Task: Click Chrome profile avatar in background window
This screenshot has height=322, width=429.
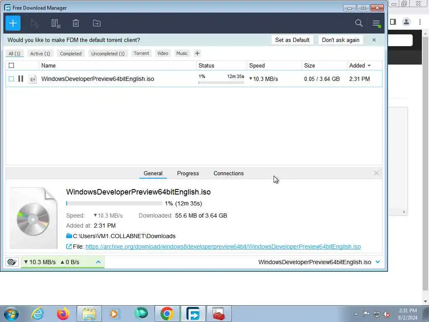Action: click(406, 22)
